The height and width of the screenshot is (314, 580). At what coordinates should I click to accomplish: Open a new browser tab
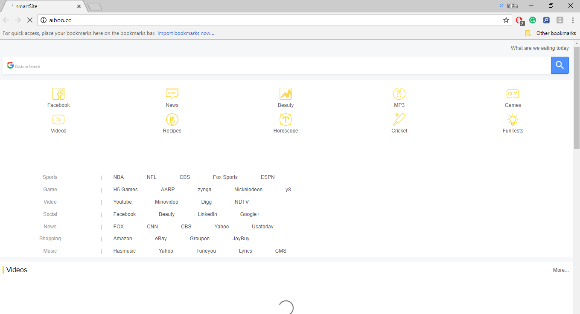95,6
